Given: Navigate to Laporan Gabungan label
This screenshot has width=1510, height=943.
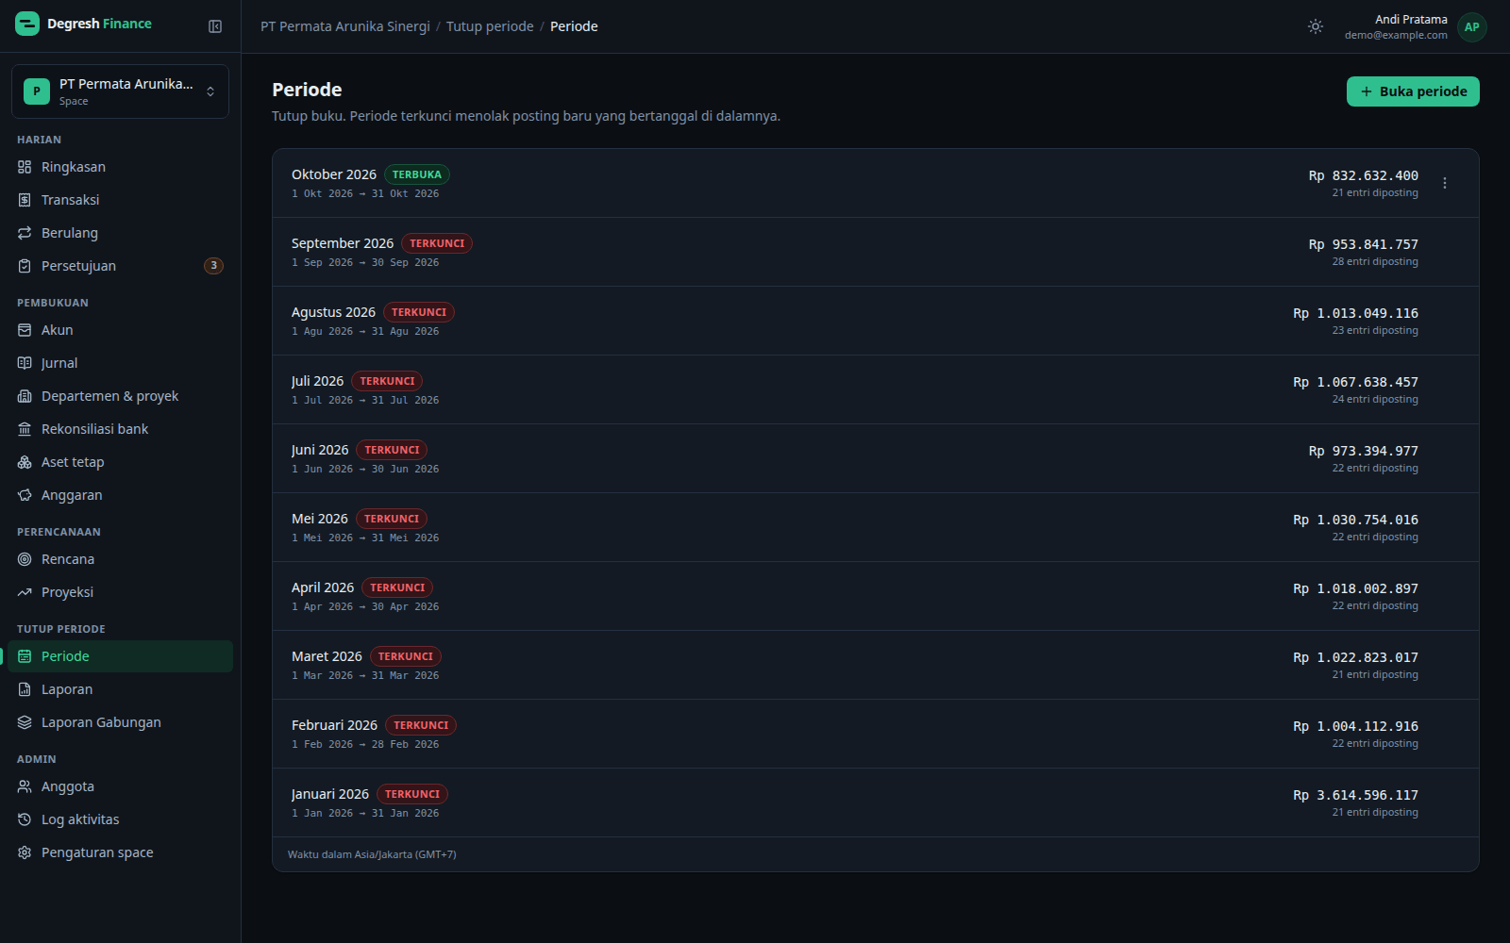Looking at the screenshot, I should 101,722.
